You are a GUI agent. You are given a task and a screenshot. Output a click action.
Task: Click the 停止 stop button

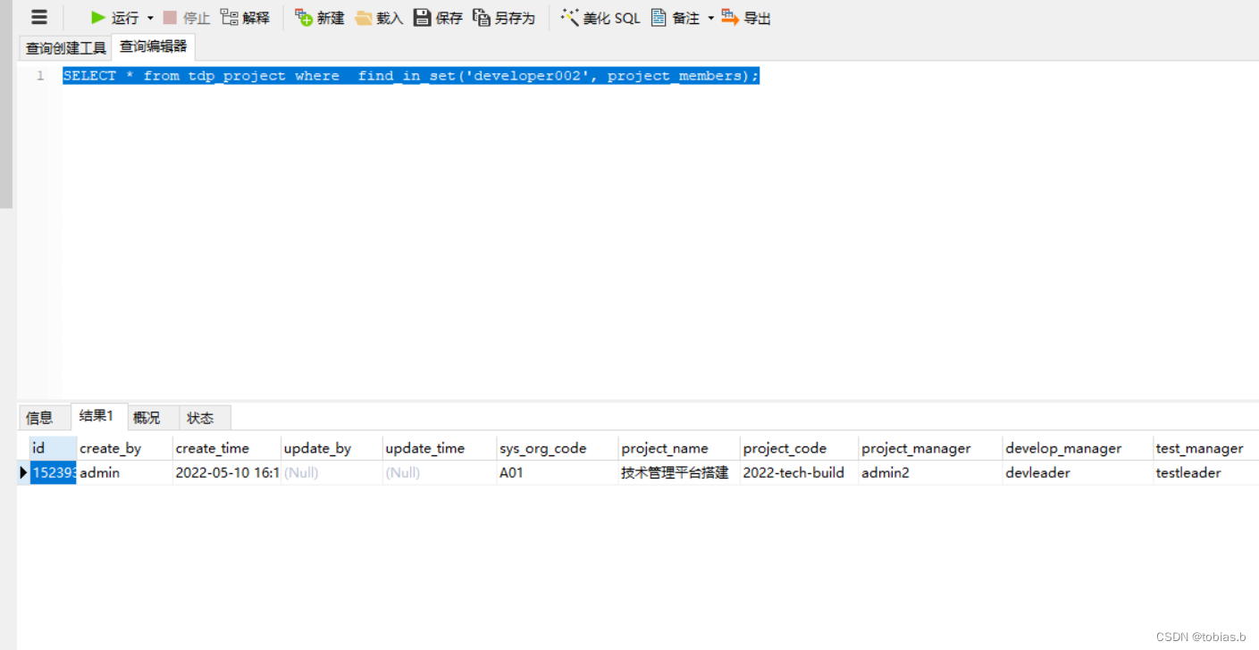pos(186,17)
